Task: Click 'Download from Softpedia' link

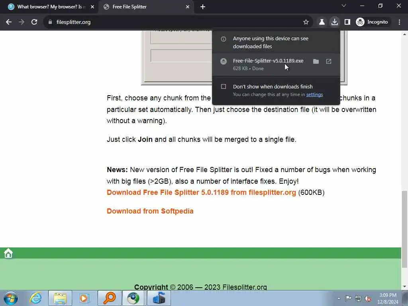Action: point(150,211)
